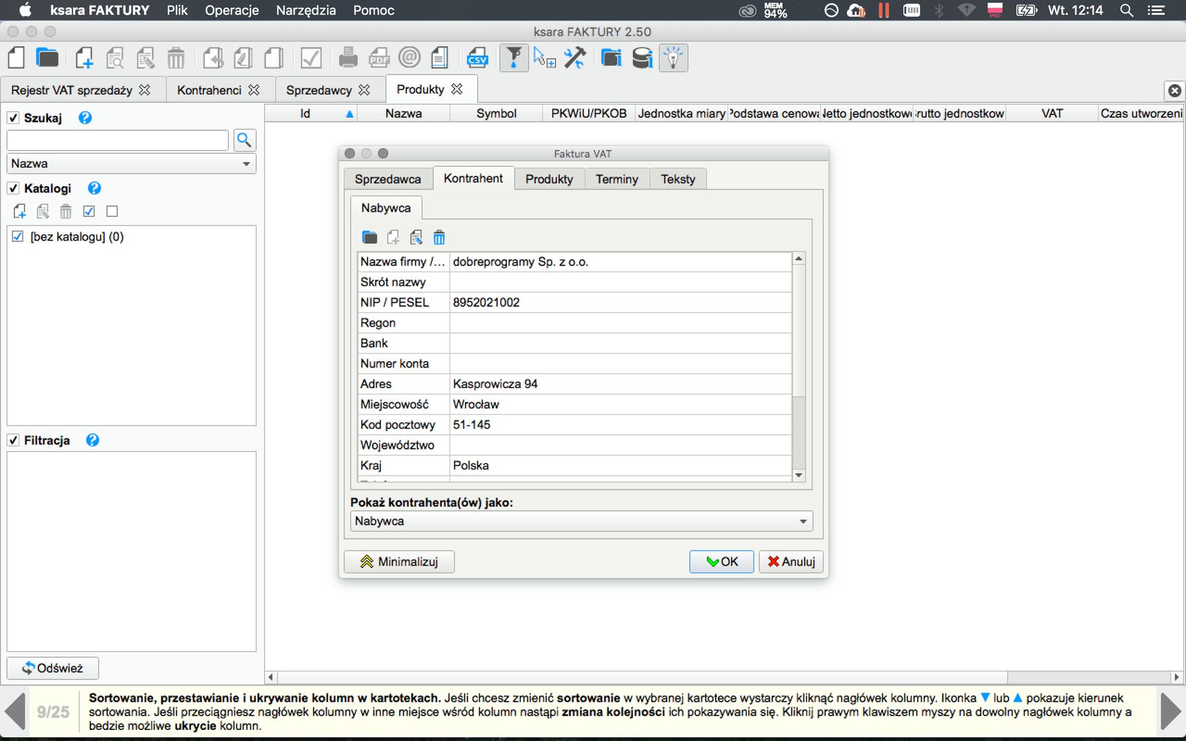Toggle the filter funnel toolbar icon
This screenshot has height=741, width=1186.
[x=514, y=58]
